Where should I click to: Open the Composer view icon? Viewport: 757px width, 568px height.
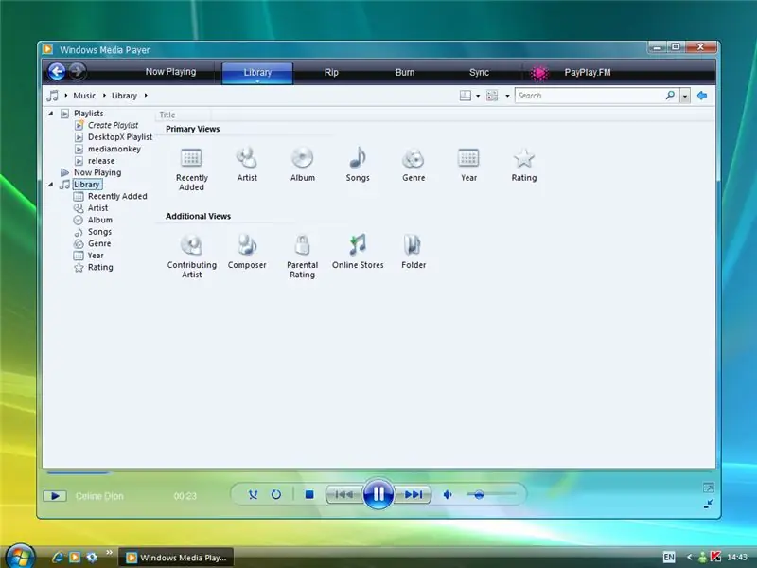(247, 245)
